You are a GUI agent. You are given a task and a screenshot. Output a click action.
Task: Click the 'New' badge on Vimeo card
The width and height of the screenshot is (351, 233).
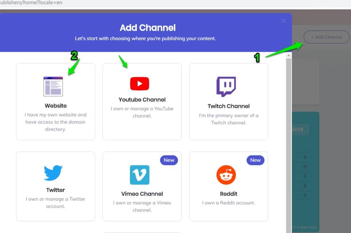pos(169,160)
